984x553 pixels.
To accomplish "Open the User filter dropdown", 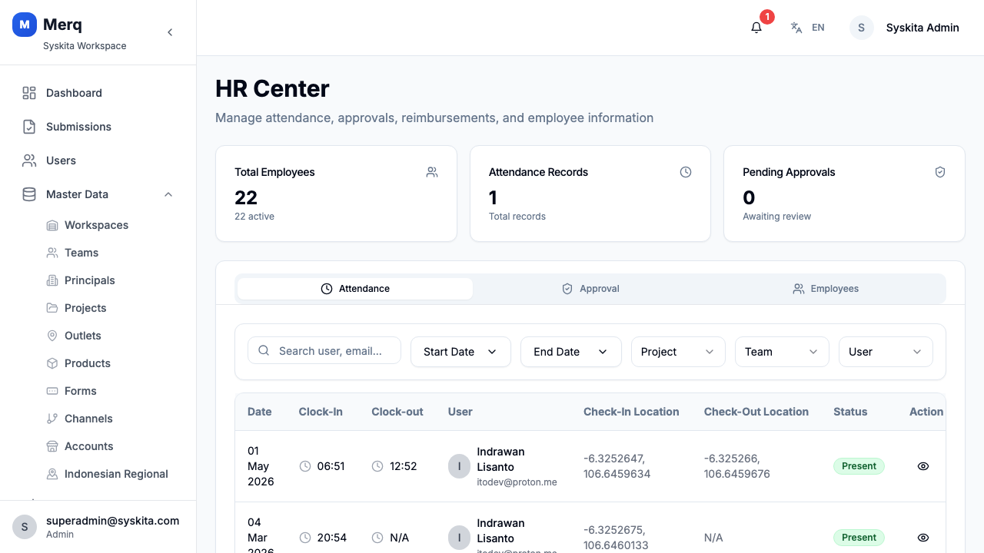I will 886,352.
